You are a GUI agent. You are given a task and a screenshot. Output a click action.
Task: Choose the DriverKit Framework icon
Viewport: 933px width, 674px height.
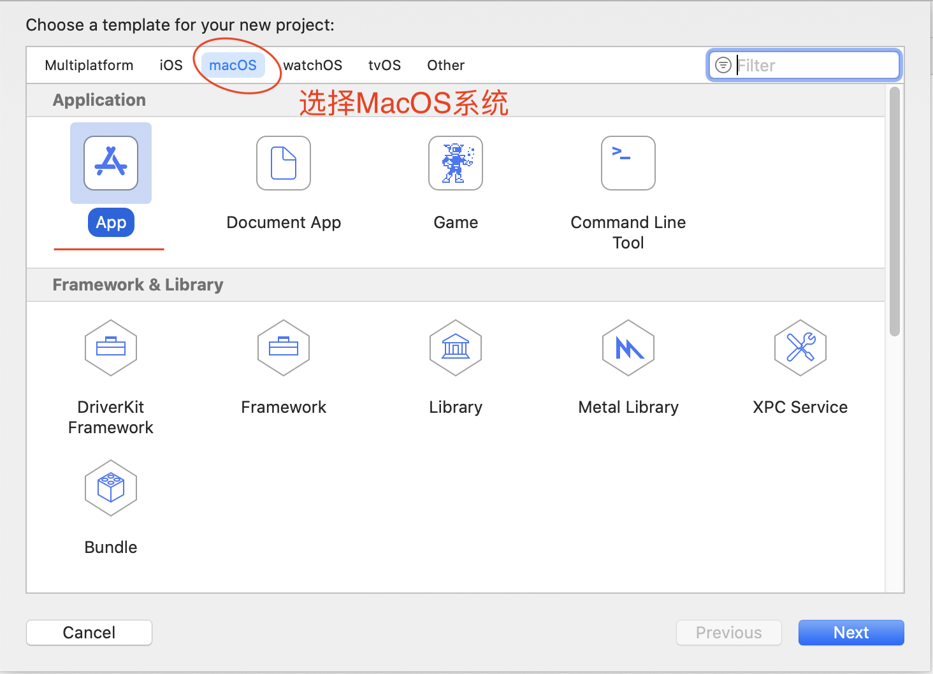pyautogui.click(x=111, y=348)
